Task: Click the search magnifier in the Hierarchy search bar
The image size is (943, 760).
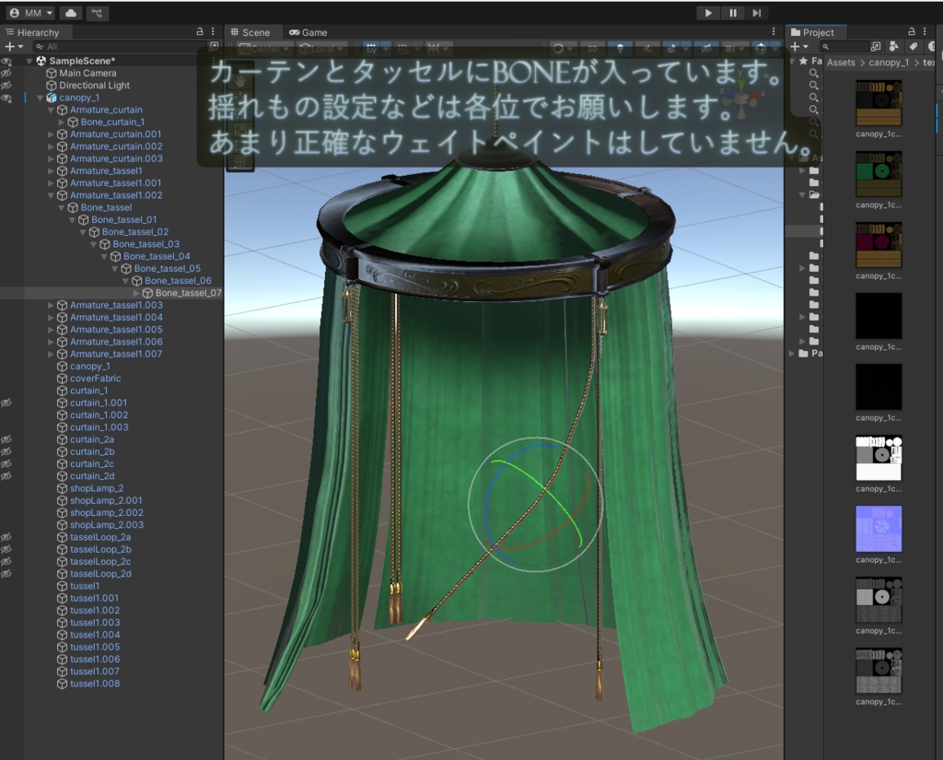Action: [x=40, y=44]
